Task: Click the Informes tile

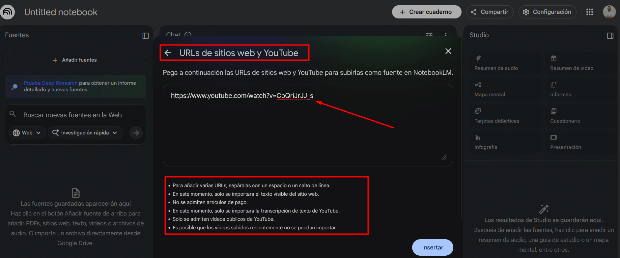Action: coord(581,90)
